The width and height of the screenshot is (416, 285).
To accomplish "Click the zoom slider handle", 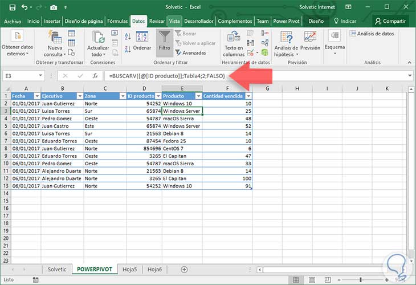I will click(360, 280).
